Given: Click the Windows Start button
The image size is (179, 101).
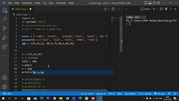Looking at the screenshot, I should pos(3,98).
